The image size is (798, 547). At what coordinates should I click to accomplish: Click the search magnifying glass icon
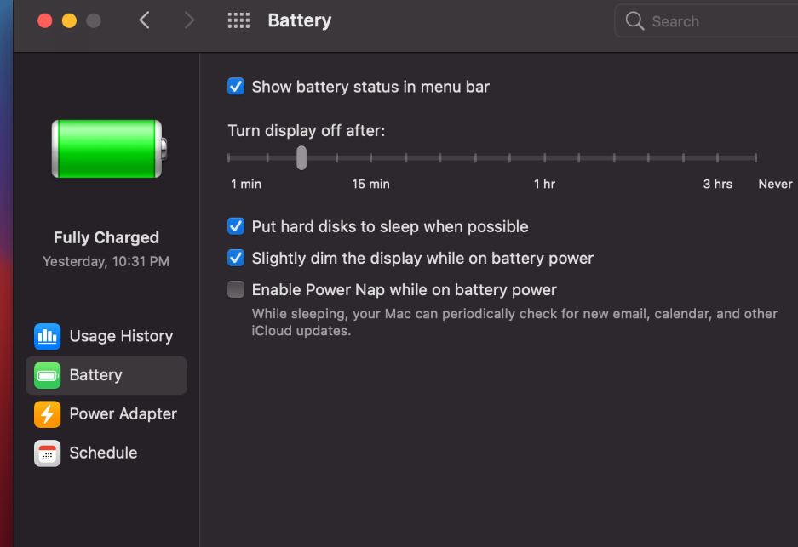pyautogui.click(x=634, y=21)
